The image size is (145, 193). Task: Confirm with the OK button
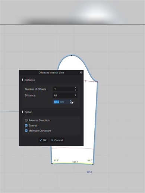click(x=43, y=140)
